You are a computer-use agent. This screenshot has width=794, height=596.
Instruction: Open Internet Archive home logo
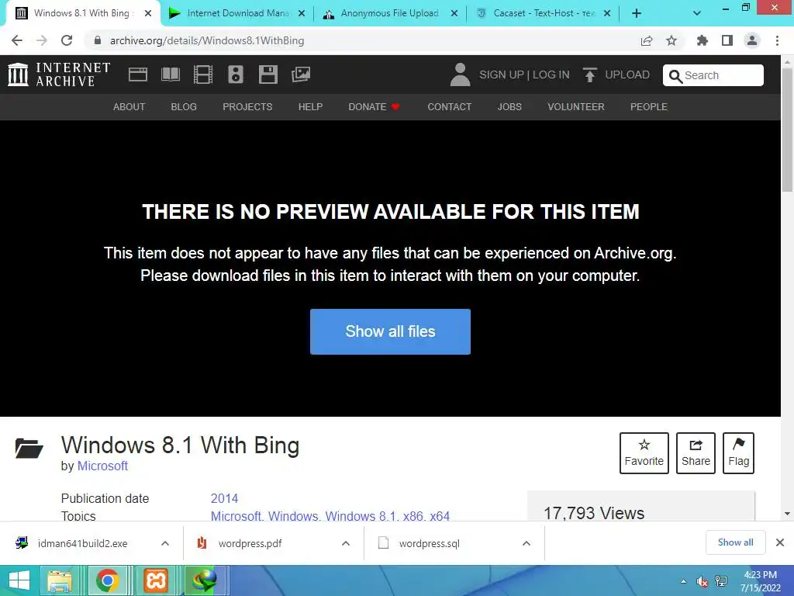[59, 74]
